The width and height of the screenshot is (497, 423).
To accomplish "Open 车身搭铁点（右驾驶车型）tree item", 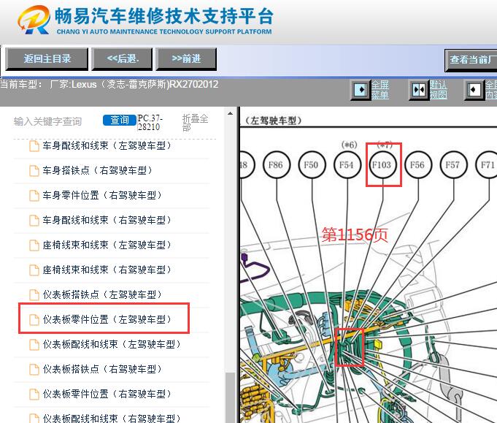I will (97, 170).
